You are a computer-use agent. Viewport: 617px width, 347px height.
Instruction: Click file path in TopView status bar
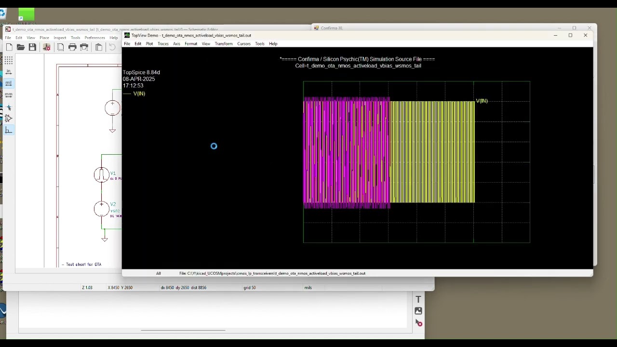[x=272, y=273]
